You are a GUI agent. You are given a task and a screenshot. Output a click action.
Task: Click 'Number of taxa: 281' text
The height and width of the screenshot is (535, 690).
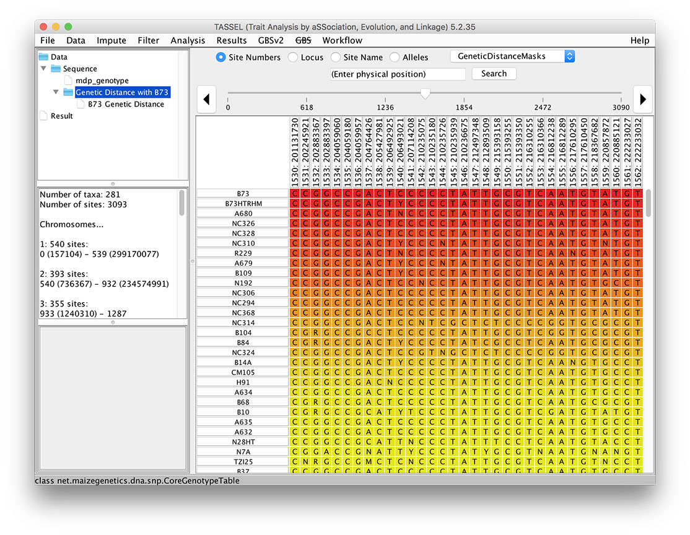click(x=80, y=194)
